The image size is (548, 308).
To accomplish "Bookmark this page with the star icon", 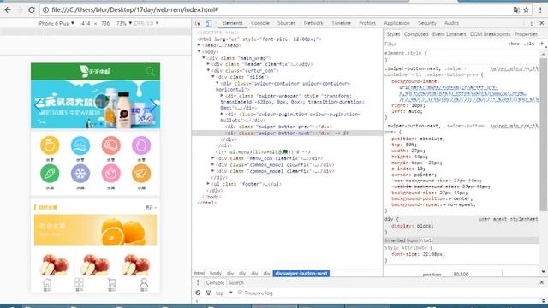I will coord(526,9).
